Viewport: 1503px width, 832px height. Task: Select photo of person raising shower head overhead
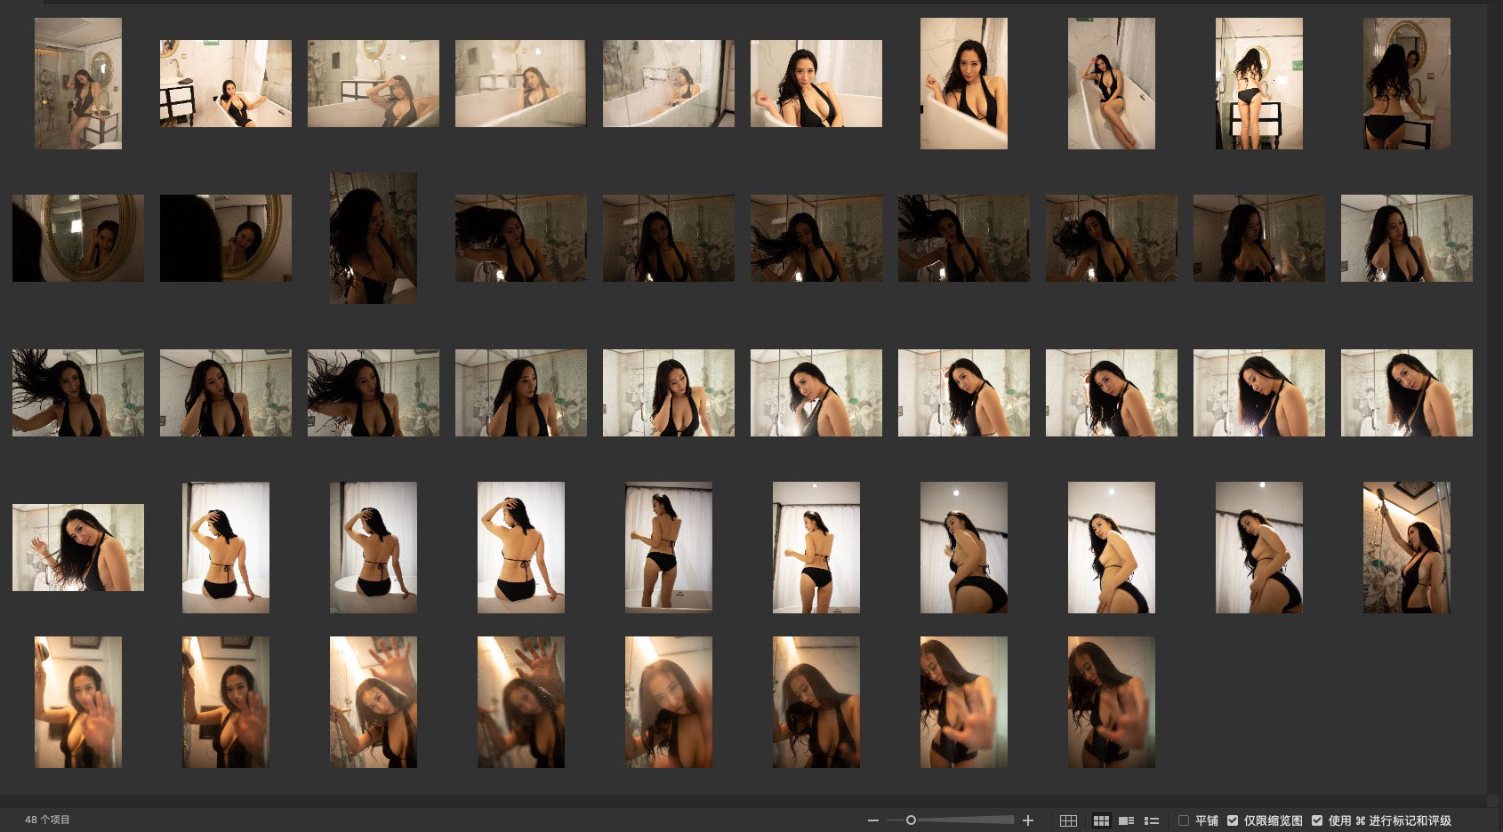(1406, 548)
